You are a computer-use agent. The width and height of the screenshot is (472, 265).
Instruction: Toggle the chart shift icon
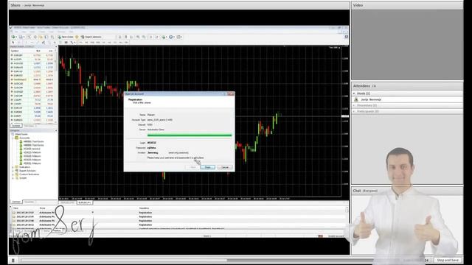157,37
